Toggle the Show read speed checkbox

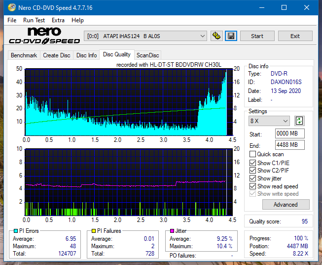click(x=252, y=186)
